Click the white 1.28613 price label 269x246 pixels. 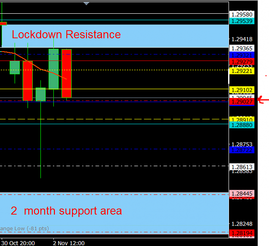[242, 167]
